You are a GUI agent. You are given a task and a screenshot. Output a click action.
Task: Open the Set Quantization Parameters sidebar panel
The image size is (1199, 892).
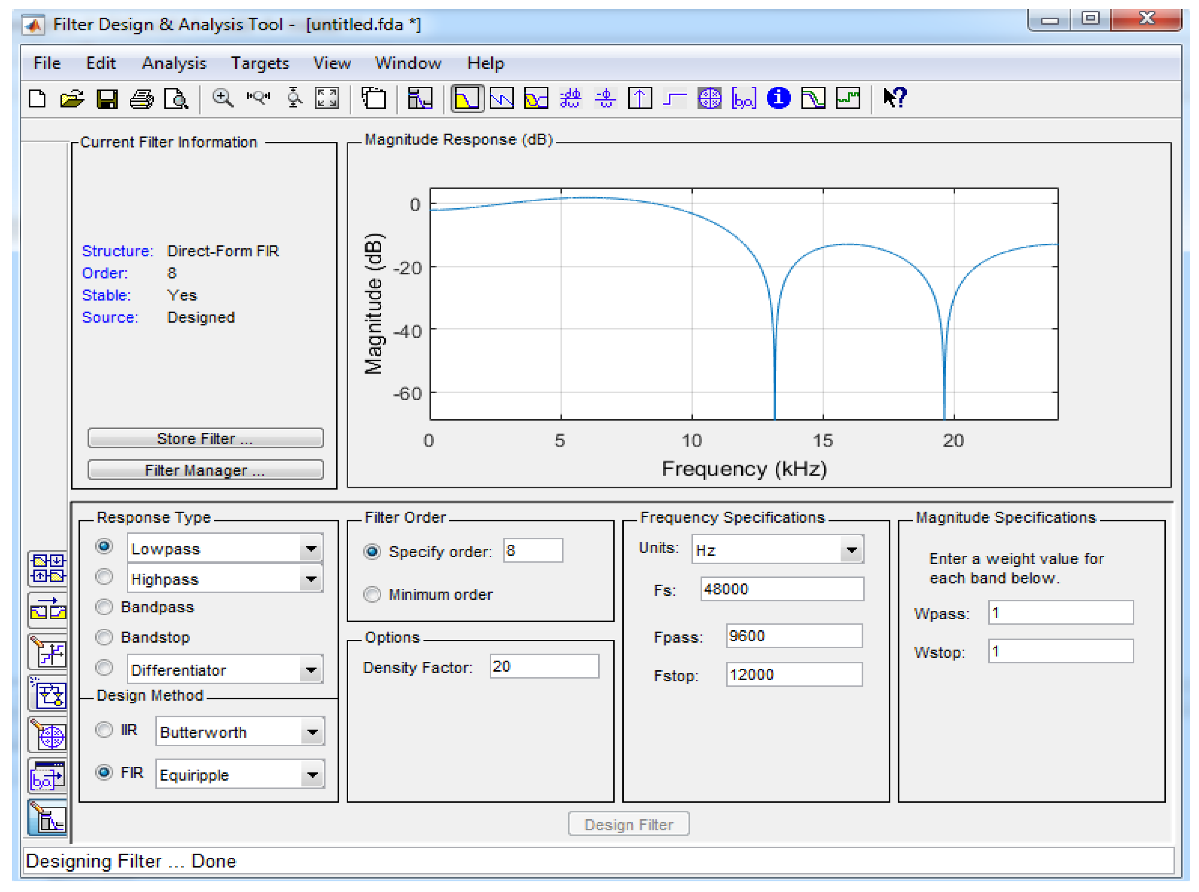tap(48, 652)
